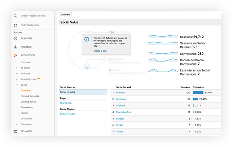Open Audience using the person icon
Image resolution: width=232 pixels, height=147 pixels.
(15, 47)
